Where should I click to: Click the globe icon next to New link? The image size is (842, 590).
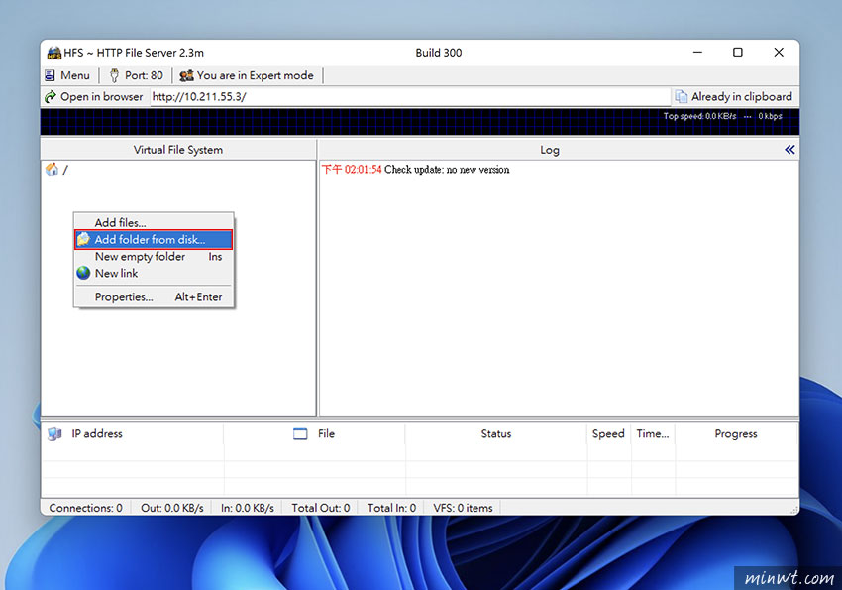tap(83, 273)
